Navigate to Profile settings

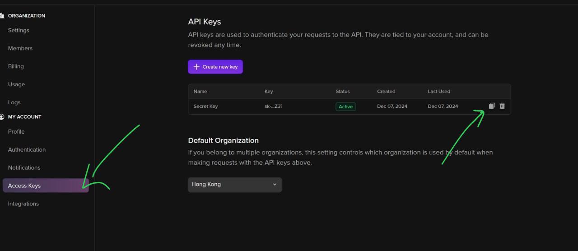tap(16, 132)
